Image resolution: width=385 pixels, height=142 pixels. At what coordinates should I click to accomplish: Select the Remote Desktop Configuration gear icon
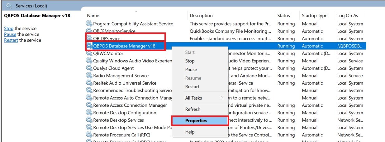(x=89, y=113)
